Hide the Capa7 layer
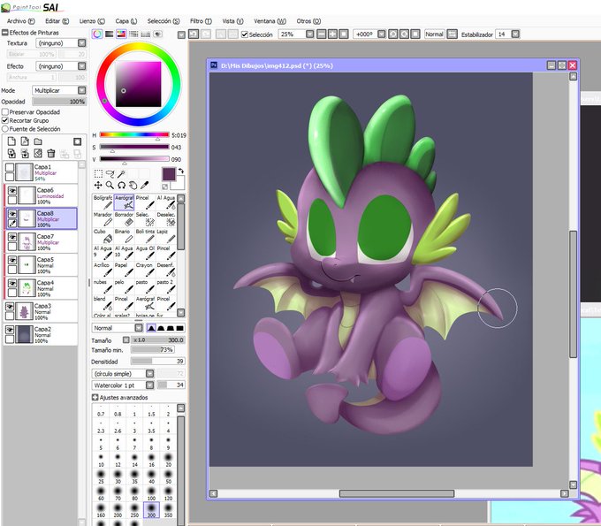601x526 pixels. point(12,237)
